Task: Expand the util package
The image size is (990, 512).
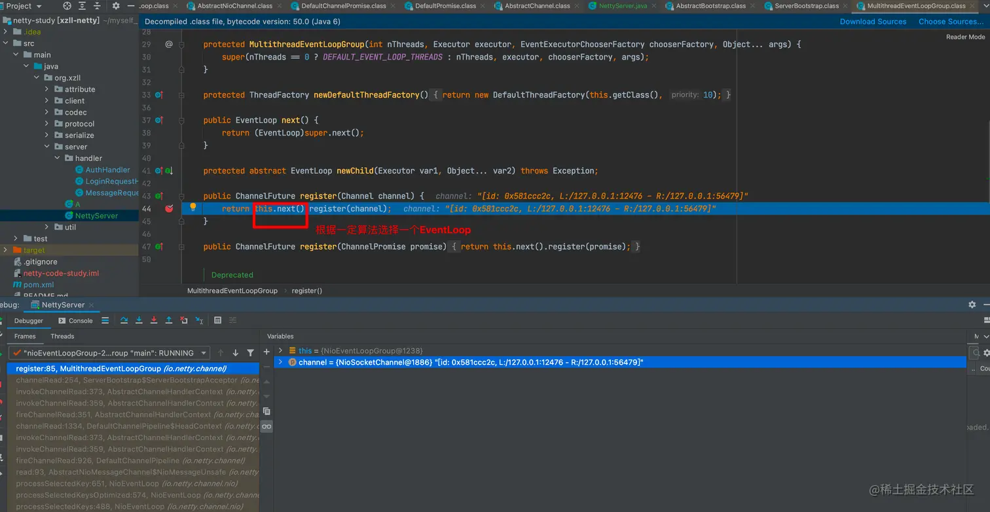Action: [47, 227]
